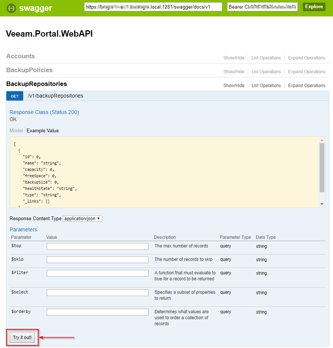This screenshot has height=348, width=333.
Task: Switch to the Example Value tab
Action: pos(42,130)
